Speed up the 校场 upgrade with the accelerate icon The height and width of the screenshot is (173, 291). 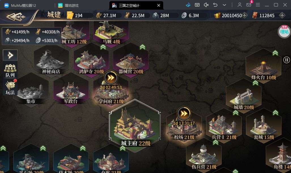[x=184, y=113]
